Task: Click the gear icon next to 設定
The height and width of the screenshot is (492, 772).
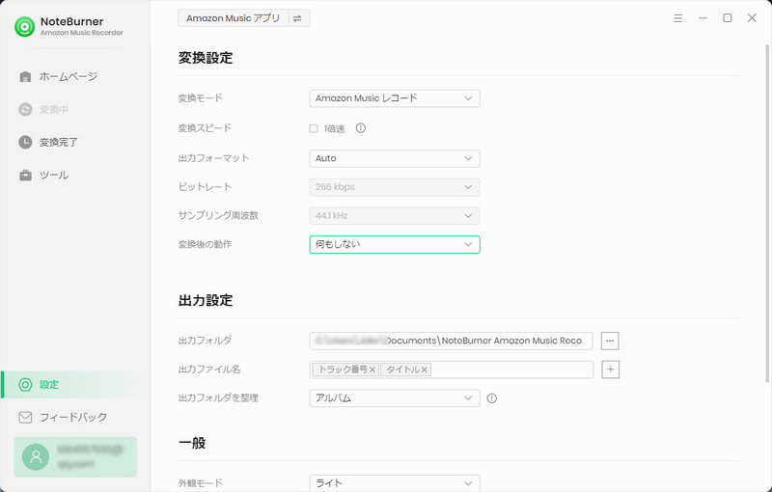Action: tap(25, 385)
